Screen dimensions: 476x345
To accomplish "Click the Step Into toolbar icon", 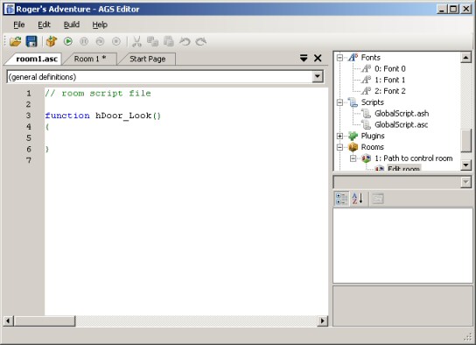I will [x=100, y=41].
